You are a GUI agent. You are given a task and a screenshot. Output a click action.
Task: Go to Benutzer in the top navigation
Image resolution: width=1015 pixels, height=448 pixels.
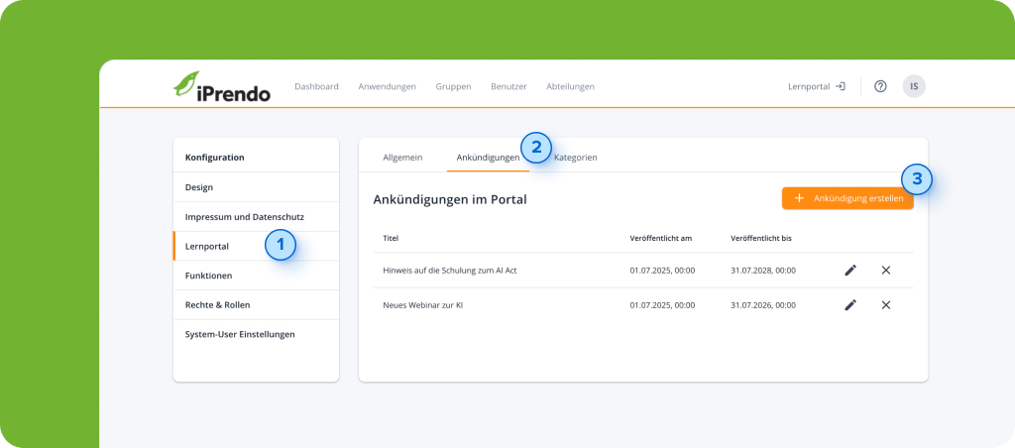click(508, 86)
